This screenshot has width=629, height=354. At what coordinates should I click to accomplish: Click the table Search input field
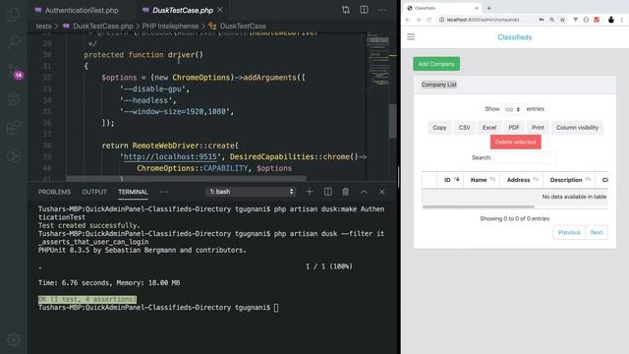[x=525, y=158]
